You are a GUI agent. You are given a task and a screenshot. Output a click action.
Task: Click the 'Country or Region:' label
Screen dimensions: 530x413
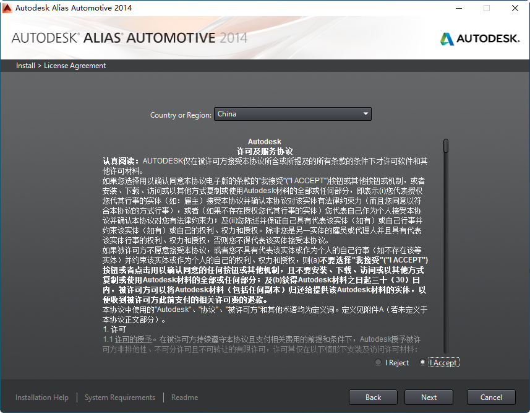181,115
